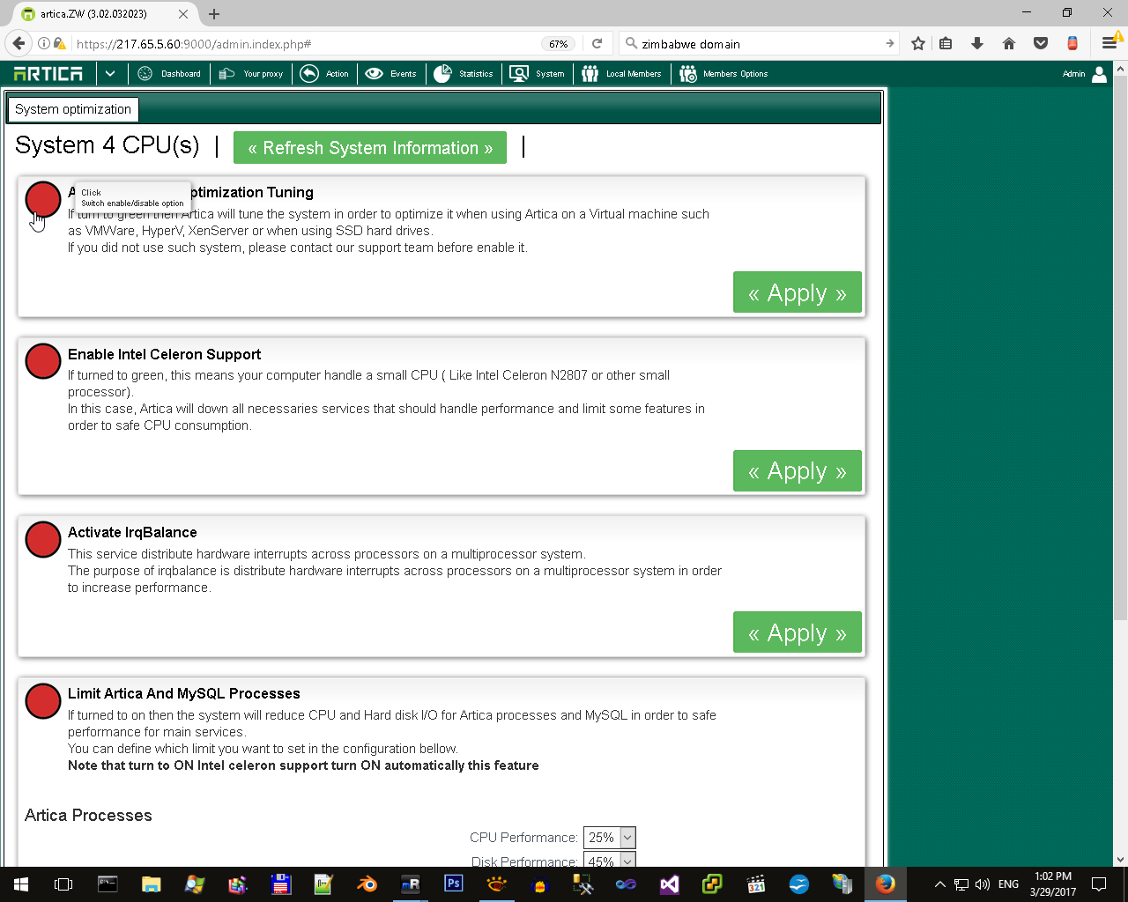
Task: Open the Windows notification center
Action: (x=1099, y=884)
